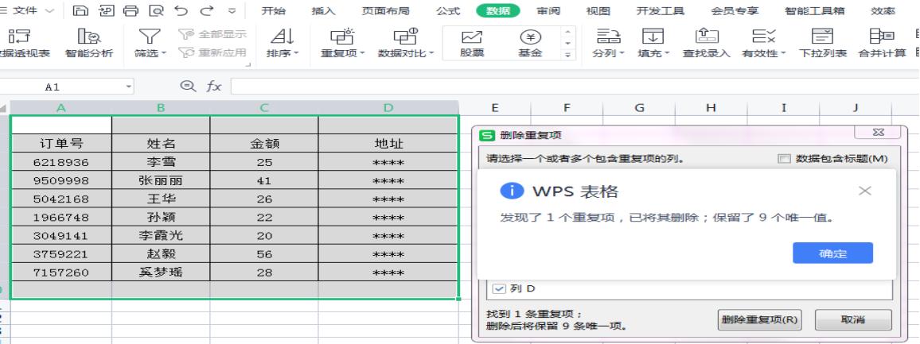920x344 pixels.
Task: Select the 股票 data type
Action: pyautogui.click(x=472, y=44)
